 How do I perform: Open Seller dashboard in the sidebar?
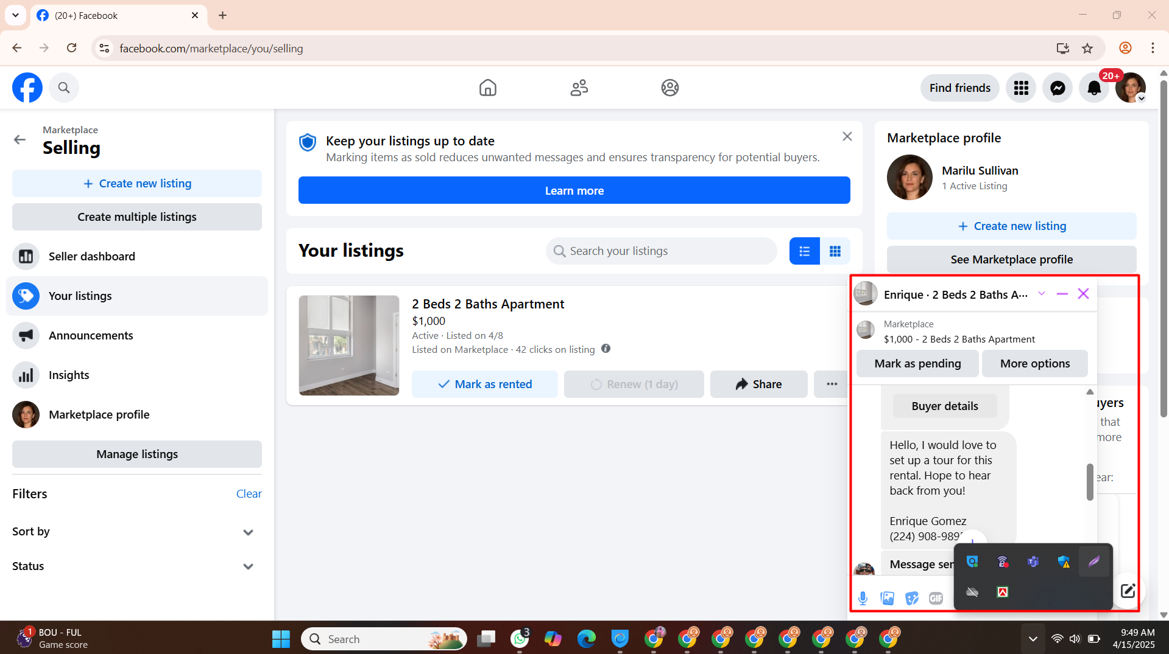point(137,256)
